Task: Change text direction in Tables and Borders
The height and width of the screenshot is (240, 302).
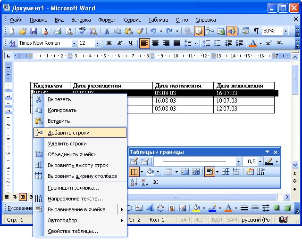Action: (261, 172)
